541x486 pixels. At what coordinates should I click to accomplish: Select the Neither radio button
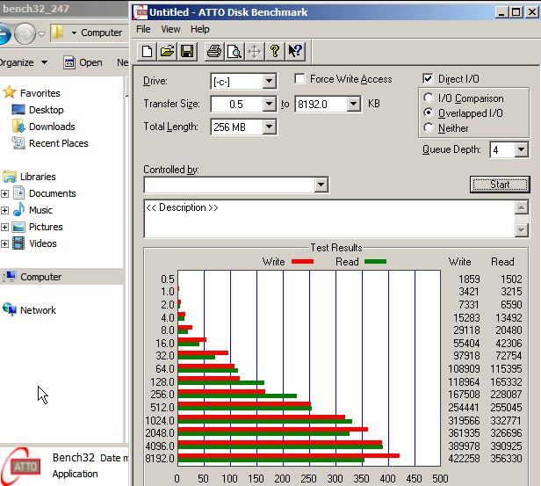click(429, 127)
